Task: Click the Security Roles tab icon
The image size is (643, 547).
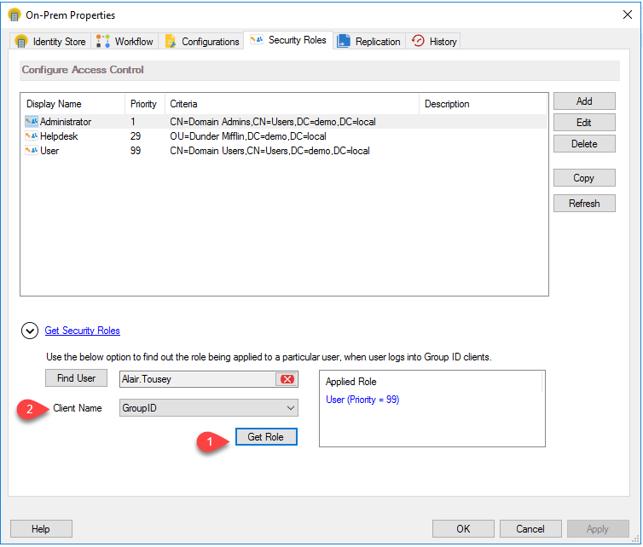Action: coord(257,39)
